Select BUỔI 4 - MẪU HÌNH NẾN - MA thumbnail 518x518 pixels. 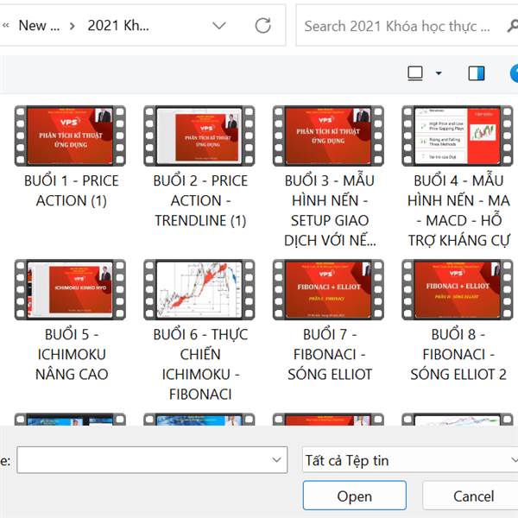(458, 136)
